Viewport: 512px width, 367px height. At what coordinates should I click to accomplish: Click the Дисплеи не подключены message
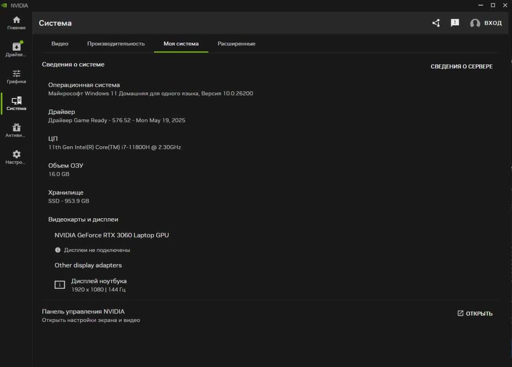tap(97, 250)
